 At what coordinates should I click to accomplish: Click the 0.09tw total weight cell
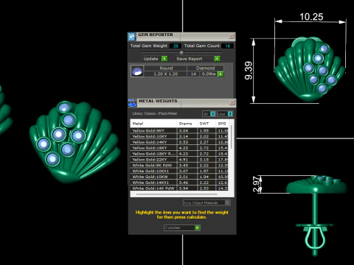click(x=209, y=74)
